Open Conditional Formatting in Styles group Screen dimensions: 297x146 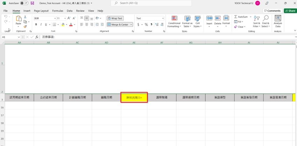pos(174,21)
